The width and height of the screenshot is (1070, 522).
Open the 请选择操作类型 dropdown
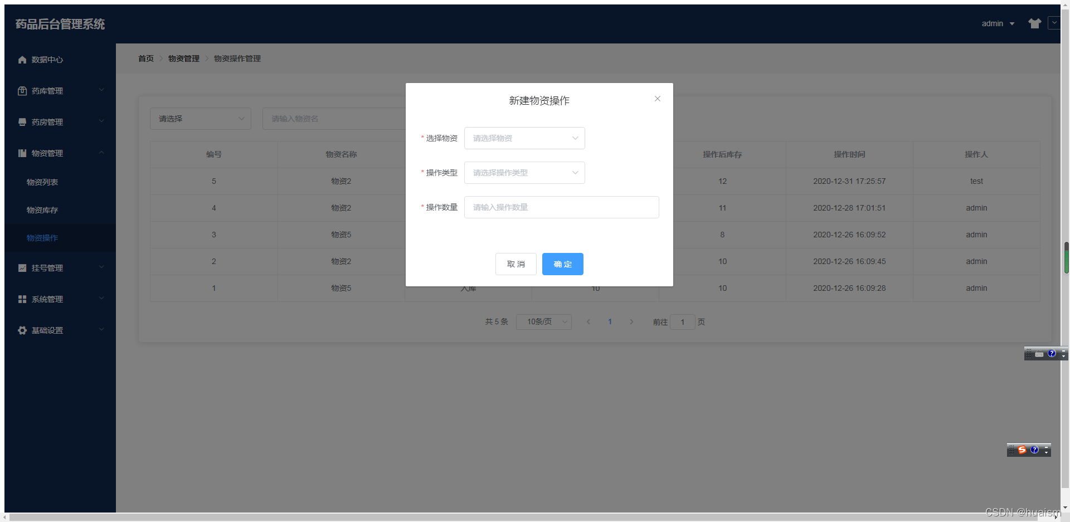pyautogui.click(x=524, y=173)
